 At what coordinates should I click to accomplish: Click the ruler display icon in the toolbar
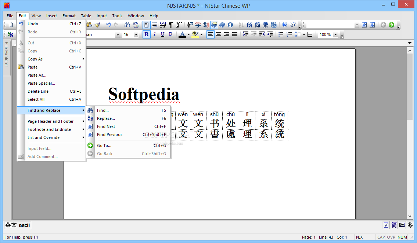pyautogui.click(x=179, y=25)
